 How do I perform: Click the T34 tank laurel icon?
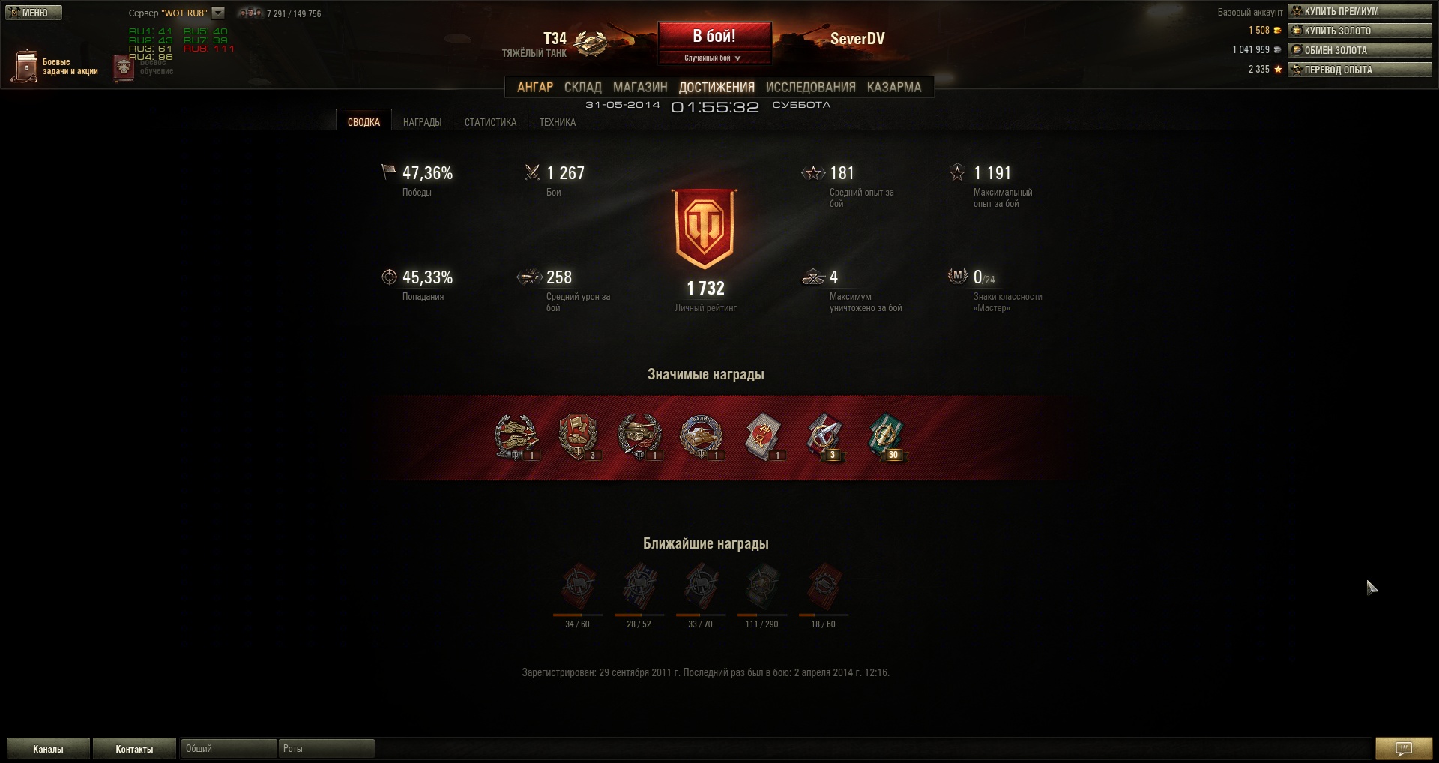pyautogui.click(x=591, y=43)
